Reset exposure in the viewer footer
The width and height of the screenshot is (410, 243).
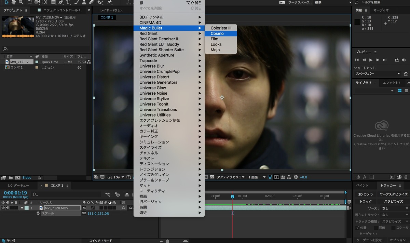click(x=296, y=177)
